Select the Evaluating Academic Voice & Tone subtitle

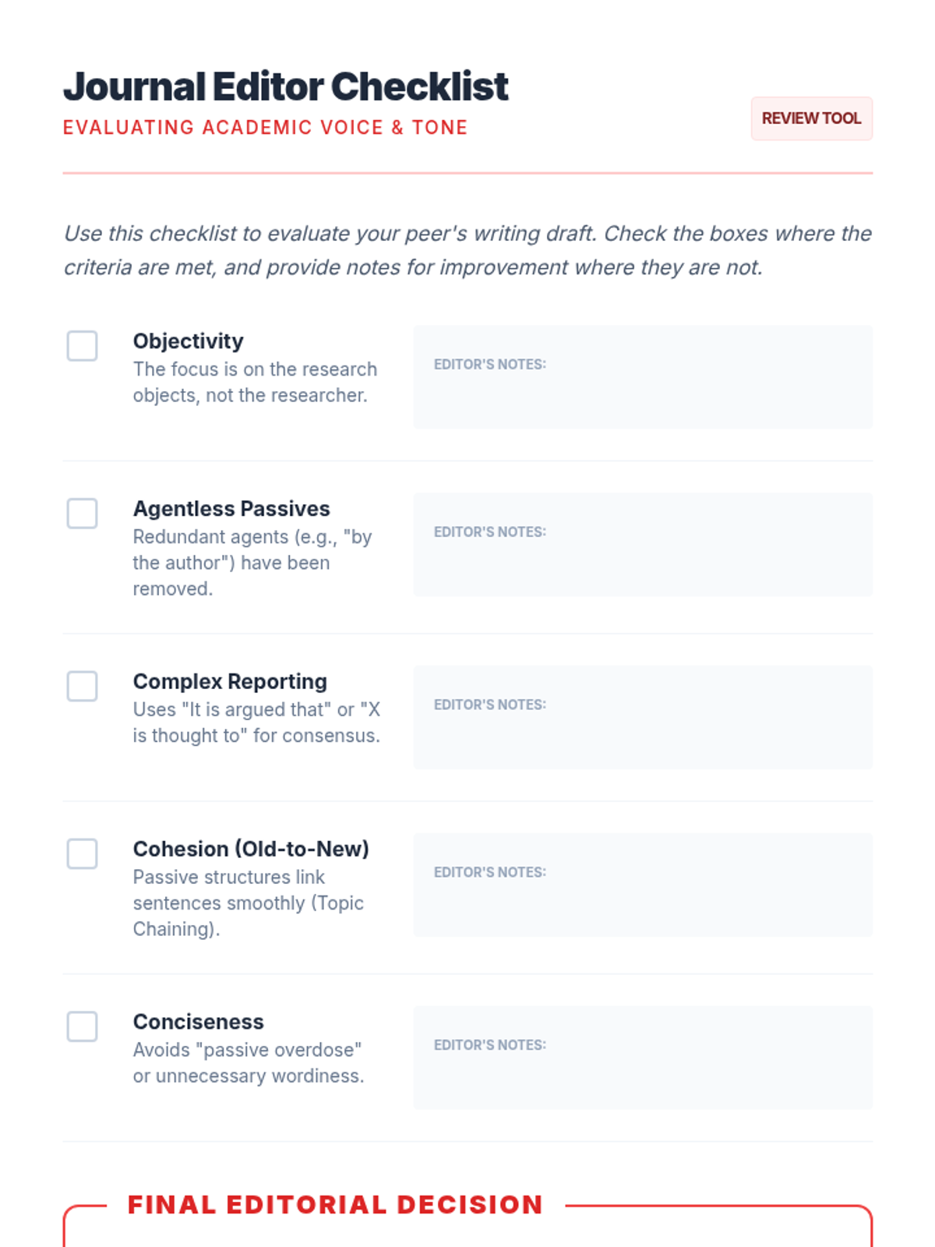point(265,128)
